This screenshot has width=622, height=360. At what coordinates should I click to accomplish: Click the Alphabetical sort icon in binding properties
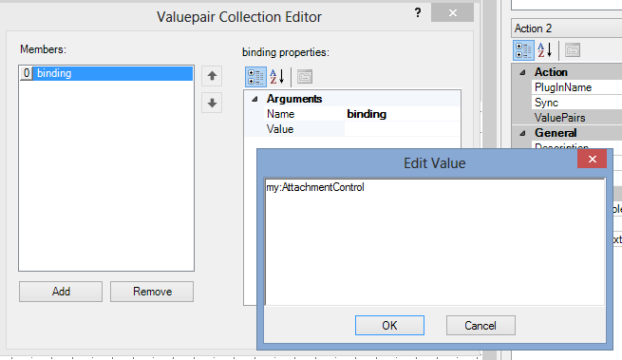coord(277,77)
